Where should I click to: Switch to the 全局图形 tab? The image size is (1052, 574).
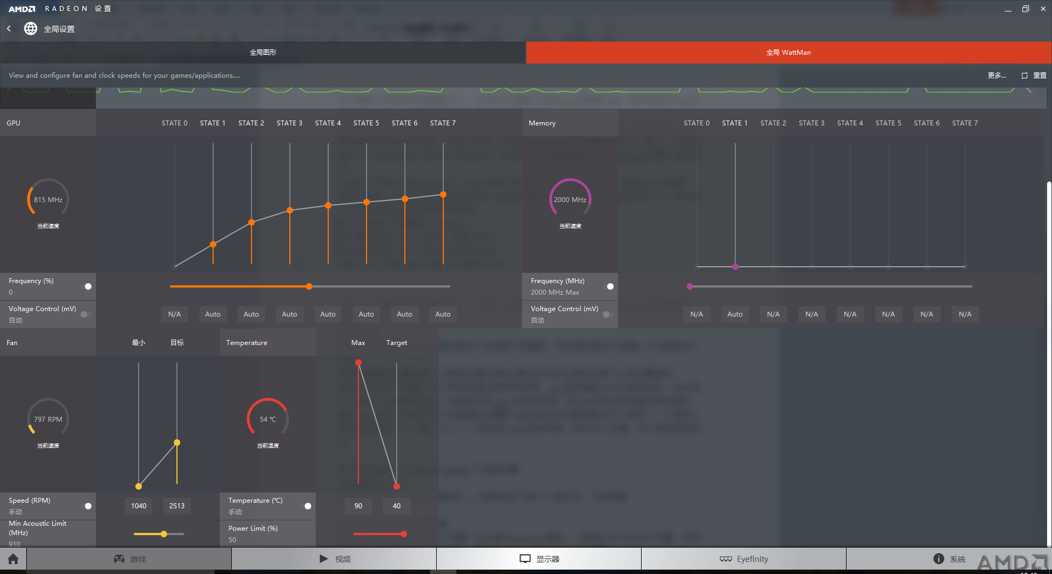263,53
